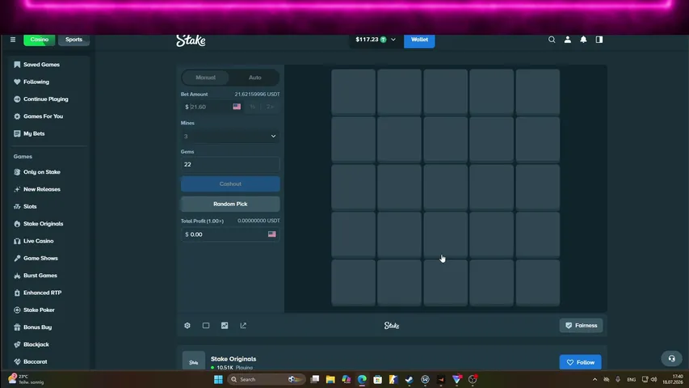Click the Baccarat icon in sidebar

point(17,361)
